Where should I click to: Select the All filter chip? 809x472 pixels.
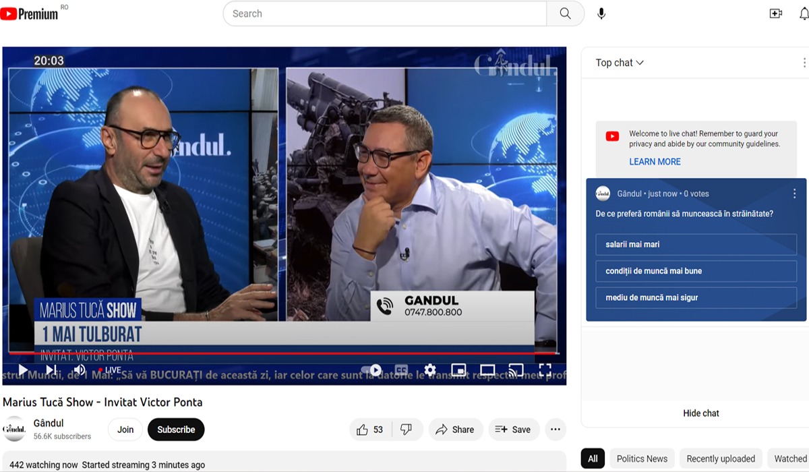(593, 459)
